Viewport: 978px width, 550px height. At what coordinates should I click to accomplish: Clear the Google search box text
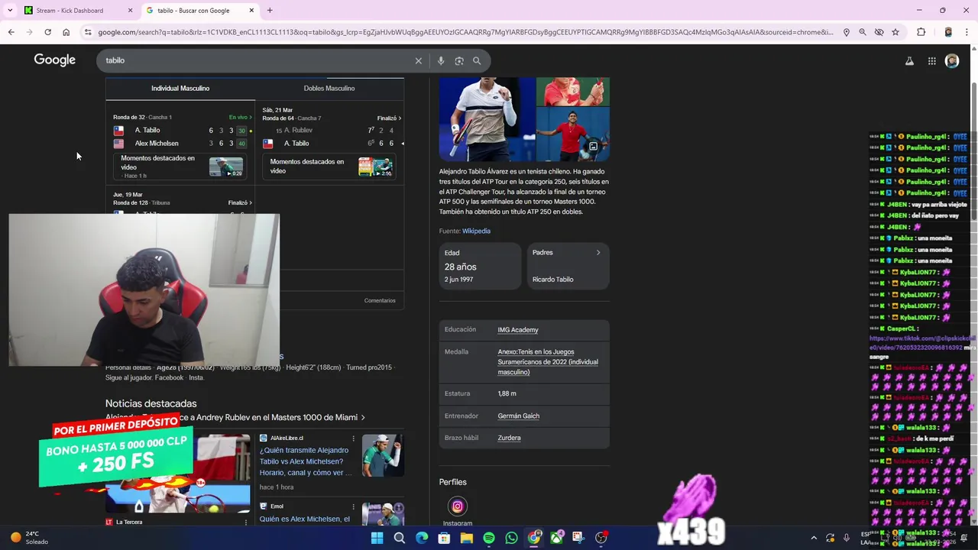coord(418,60)
